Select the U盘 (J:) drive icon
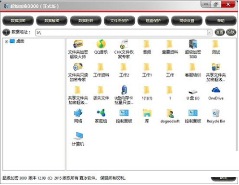Viewport: 239px width, 185px height. pos(193,95)
